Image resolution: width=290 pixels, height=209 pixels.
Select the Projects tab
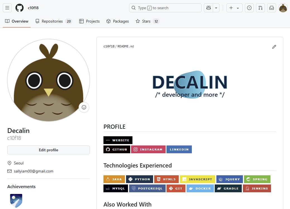pyautogui.click(x=89, y=21)
